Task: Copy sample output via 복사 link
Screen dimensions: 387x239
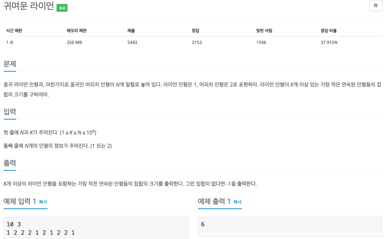Action: (237, 202)
